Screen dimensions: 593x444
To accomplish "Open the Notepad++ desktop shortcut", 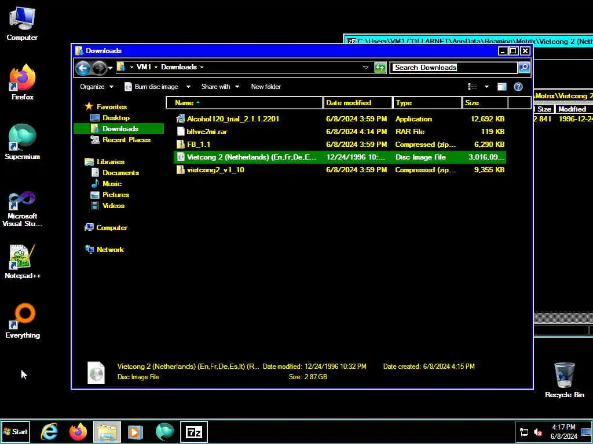I will click(x=22, y=261).
